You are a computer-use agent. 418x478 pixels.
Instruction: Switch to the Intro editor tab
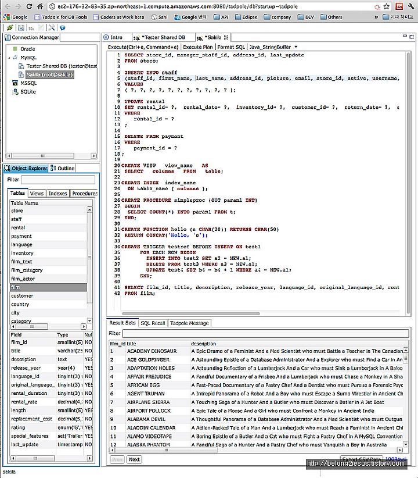pyautogui.click(x=113, y=37)
